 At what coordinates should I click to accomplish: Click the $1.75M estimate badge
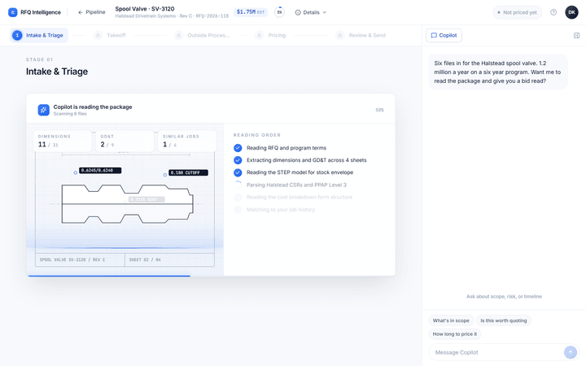click(251, 12)
